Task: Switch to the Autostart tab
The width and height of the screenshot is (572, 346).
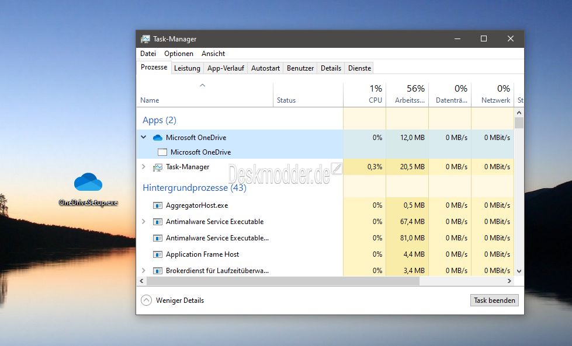Action: pyautogui.click(x=266, y=68)
